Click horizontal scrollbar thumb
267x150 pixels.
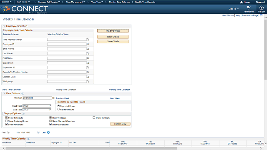[x=91, y=148]
